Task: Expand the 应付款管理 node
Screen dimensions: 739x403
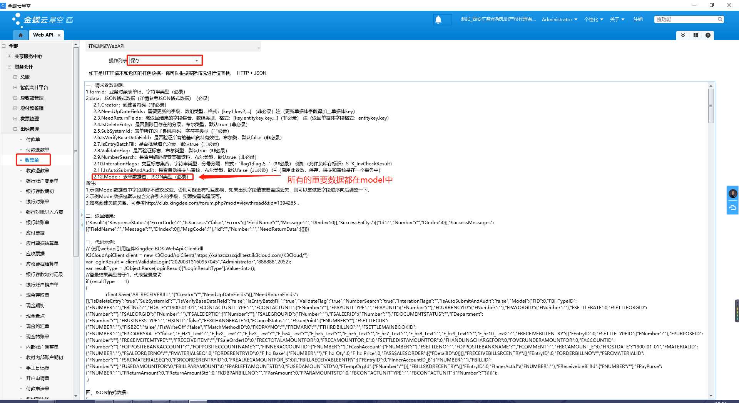Action: pos(15,108)
